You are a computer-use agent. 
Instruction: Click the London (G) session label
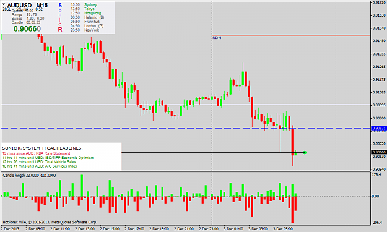93,25
